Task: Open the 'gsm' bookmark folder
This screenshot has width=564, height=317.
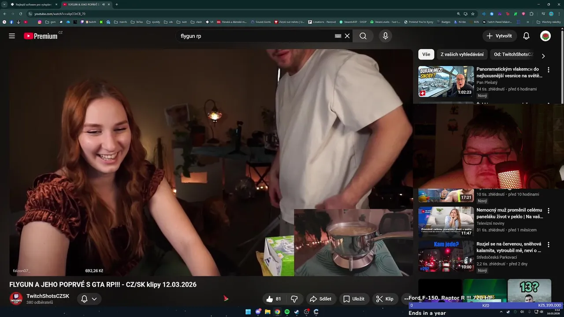Action: coord(51,22)
